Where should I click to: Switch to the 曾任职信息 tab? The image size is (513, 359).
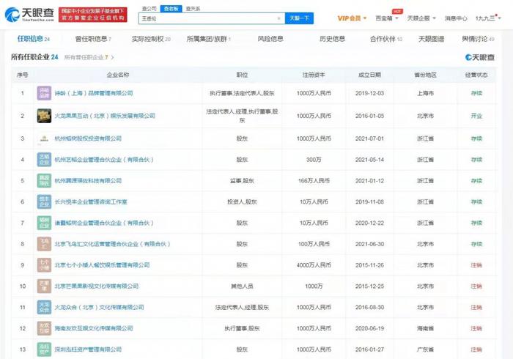pos(93,39)
